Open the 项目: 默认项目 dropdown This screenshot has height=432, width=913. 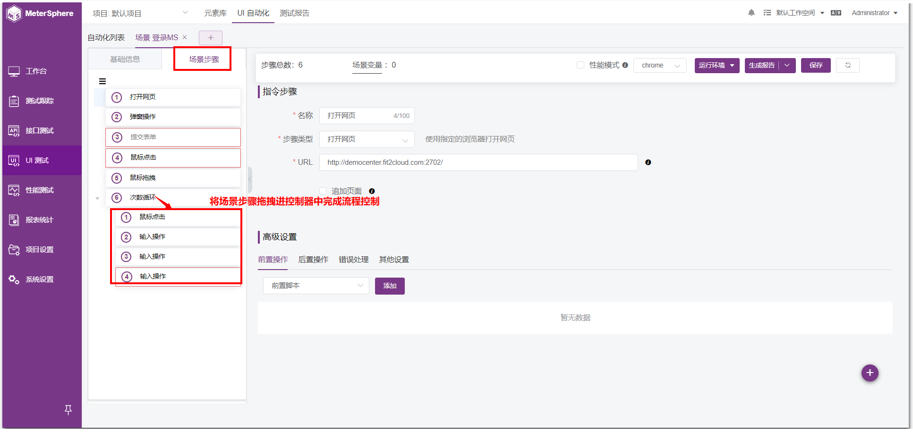coord(140,13)
